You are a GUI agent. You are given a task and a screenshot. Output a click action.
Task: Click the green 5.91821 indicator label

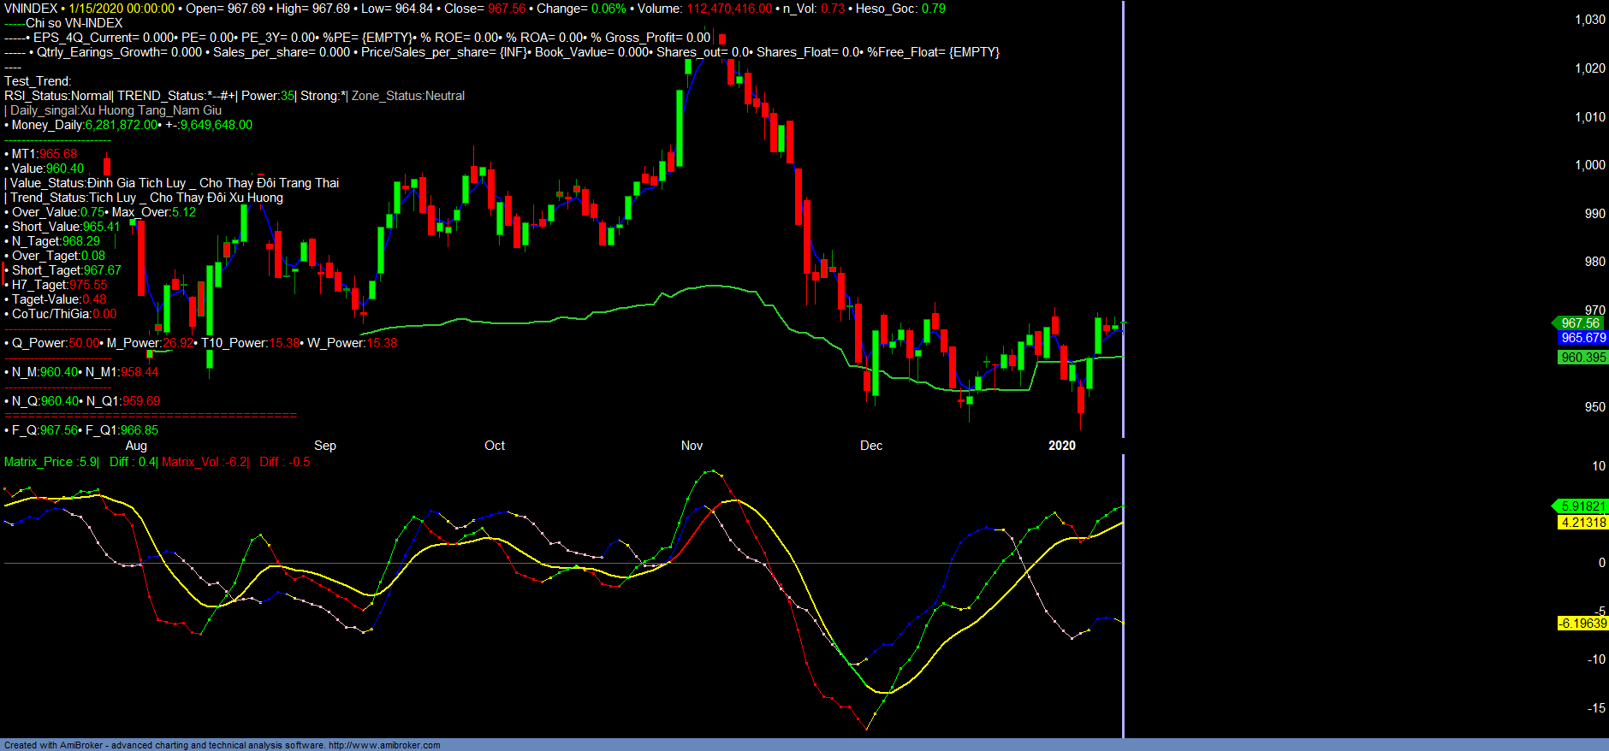[x=1582, y=506]
